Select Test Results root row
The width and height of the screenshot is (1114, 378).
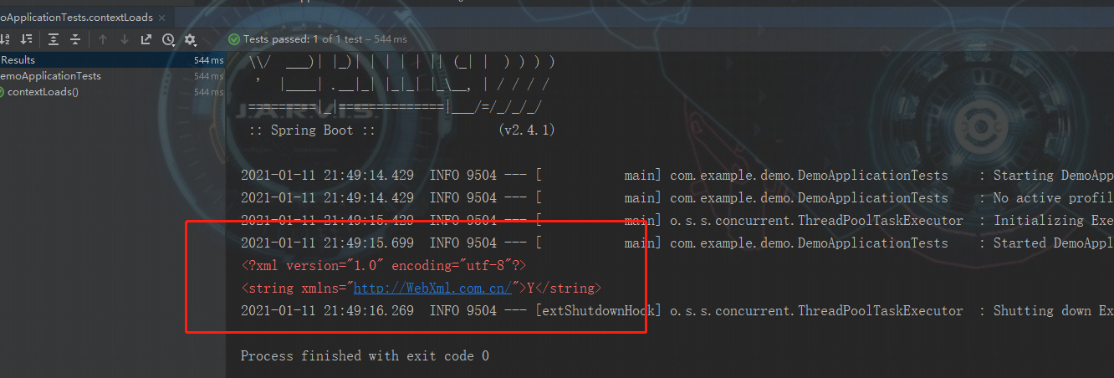(x=113, y=60)
